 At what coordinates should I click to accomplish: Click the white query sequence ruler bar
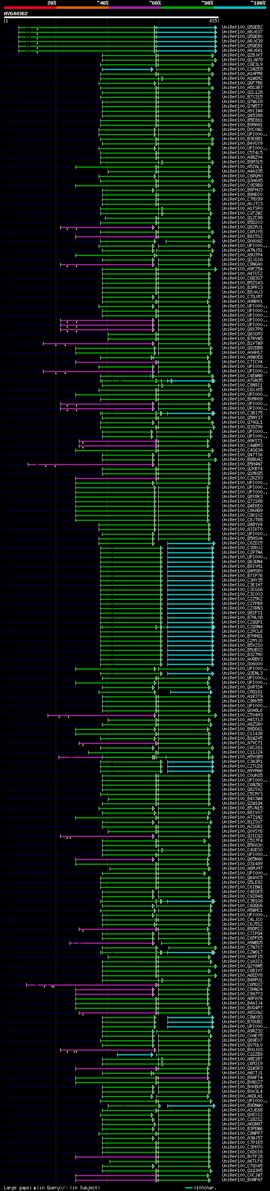coord(111,18)
